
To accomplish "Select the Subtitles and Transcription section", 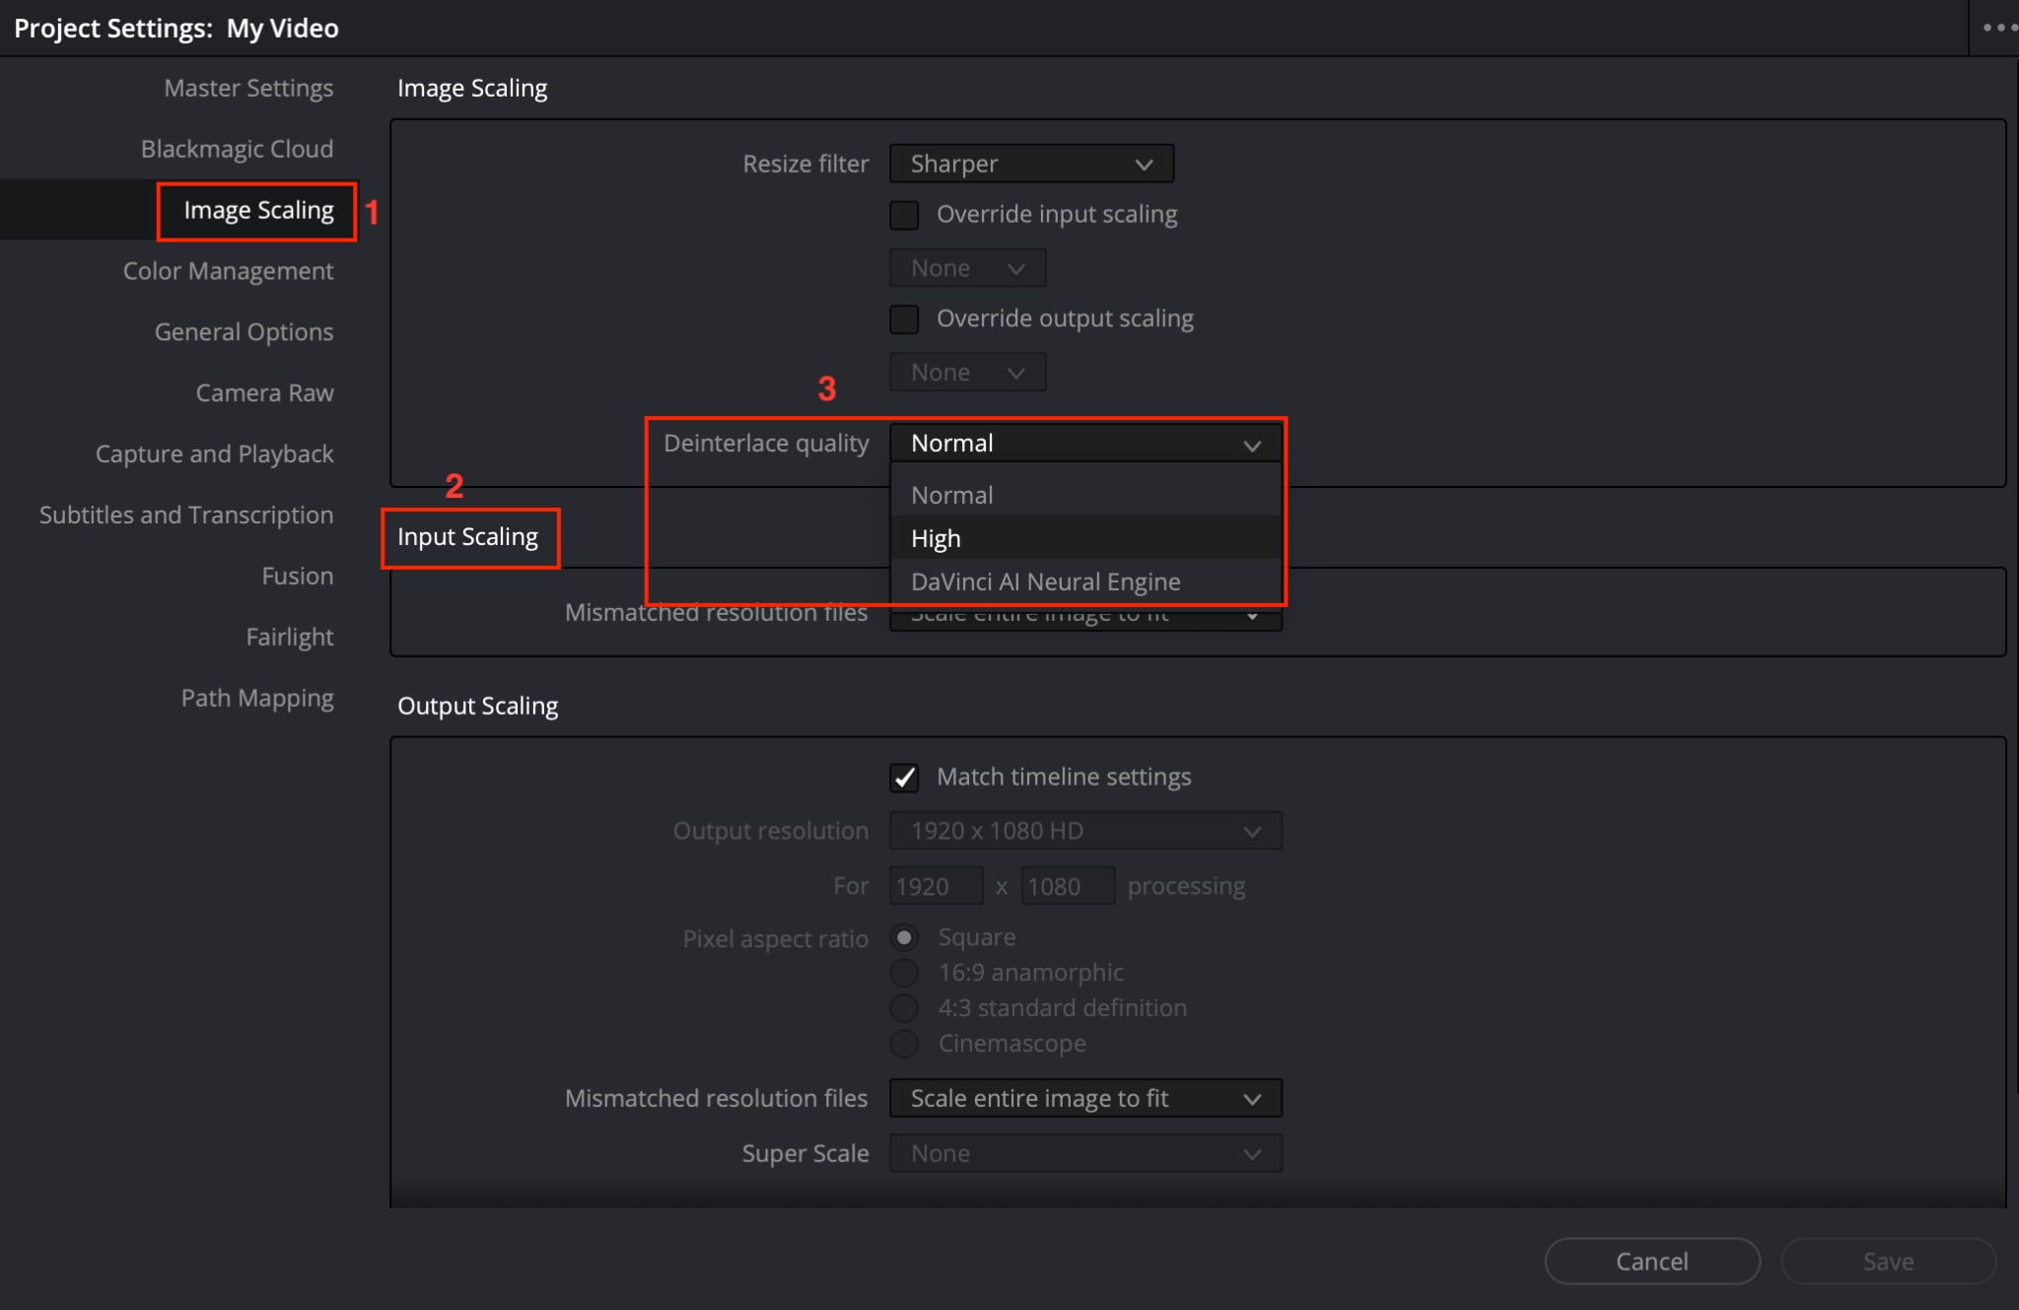I will 185,515.
